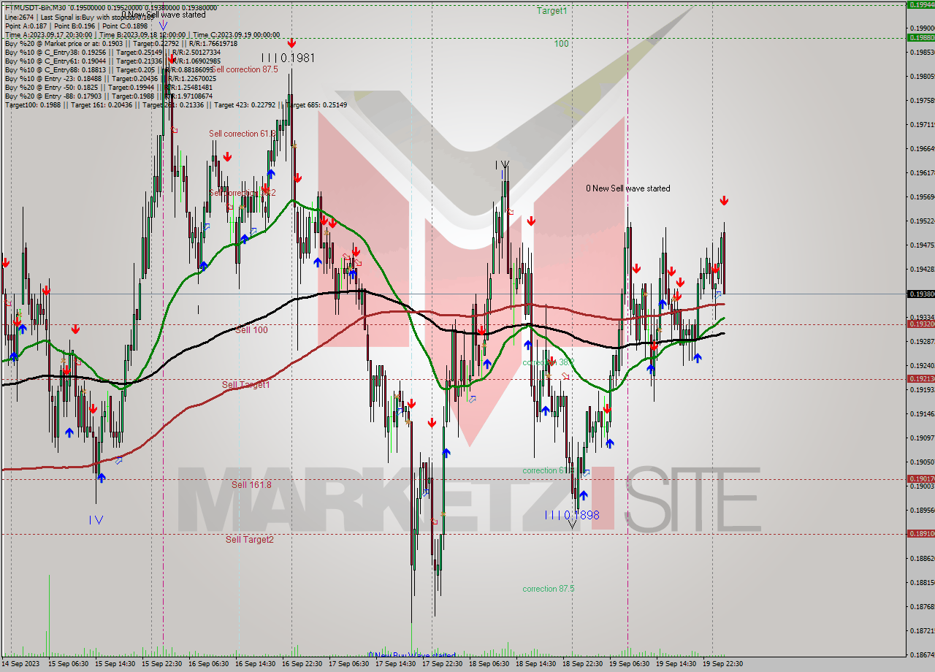Click the 0.19428 price axis value
Image resolution: width=935 pixels, height=672 pixels.
coord(921,269)
